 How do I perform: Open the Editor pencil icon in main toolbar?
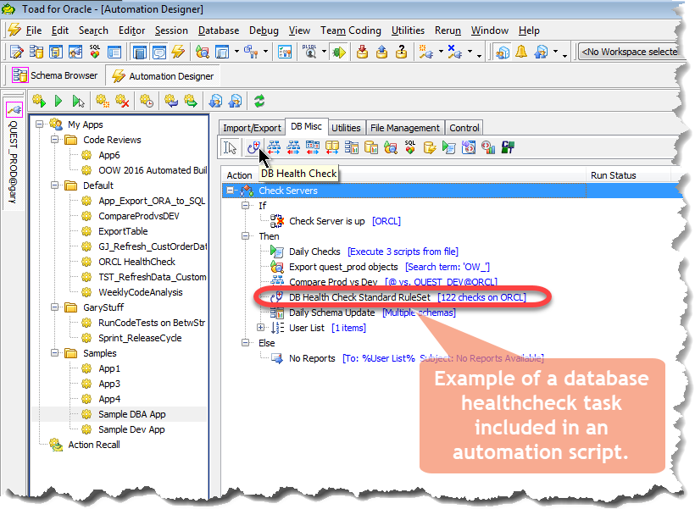pos(17,52)
